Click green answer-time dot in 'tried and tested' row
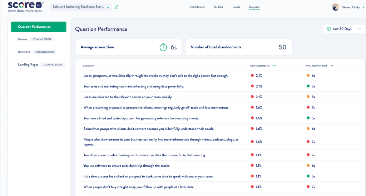The width and height of the screenshot is (366, 196). [x=308, y=118]
